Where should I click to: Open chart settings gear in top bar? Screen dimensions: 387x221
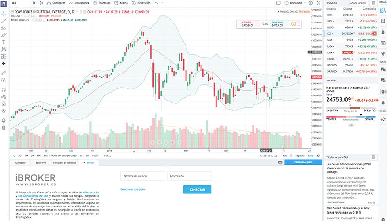point(311,3)
